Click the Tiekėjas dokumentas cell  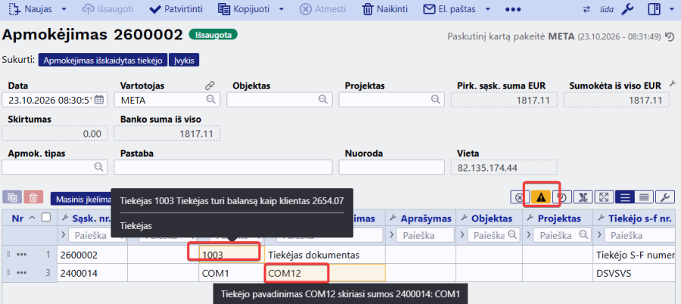coord(325,256)
